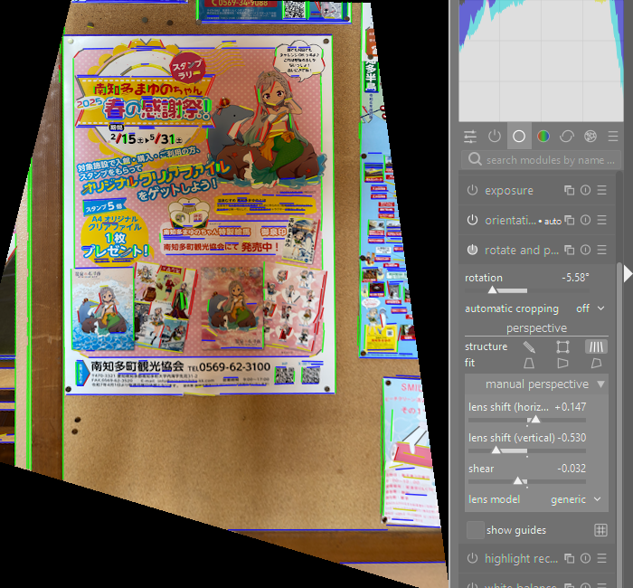Adjust the horizontal lens shift slider
633x588 pixels.
click(x=527, y=420)
